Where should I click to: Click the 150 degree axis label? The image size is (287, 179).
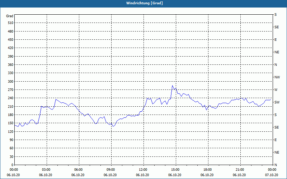pyautogui.click(x=11, y=123)
